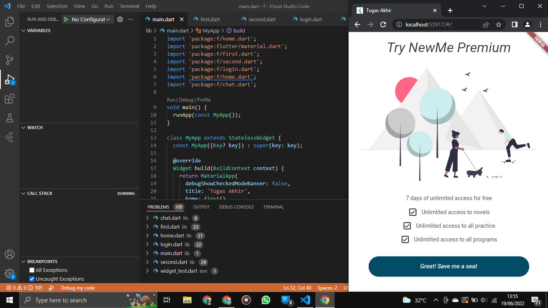Enable All Exceptions breakpoint checkbox
This screenshot has width=548, height=308.
pos(32,270)
